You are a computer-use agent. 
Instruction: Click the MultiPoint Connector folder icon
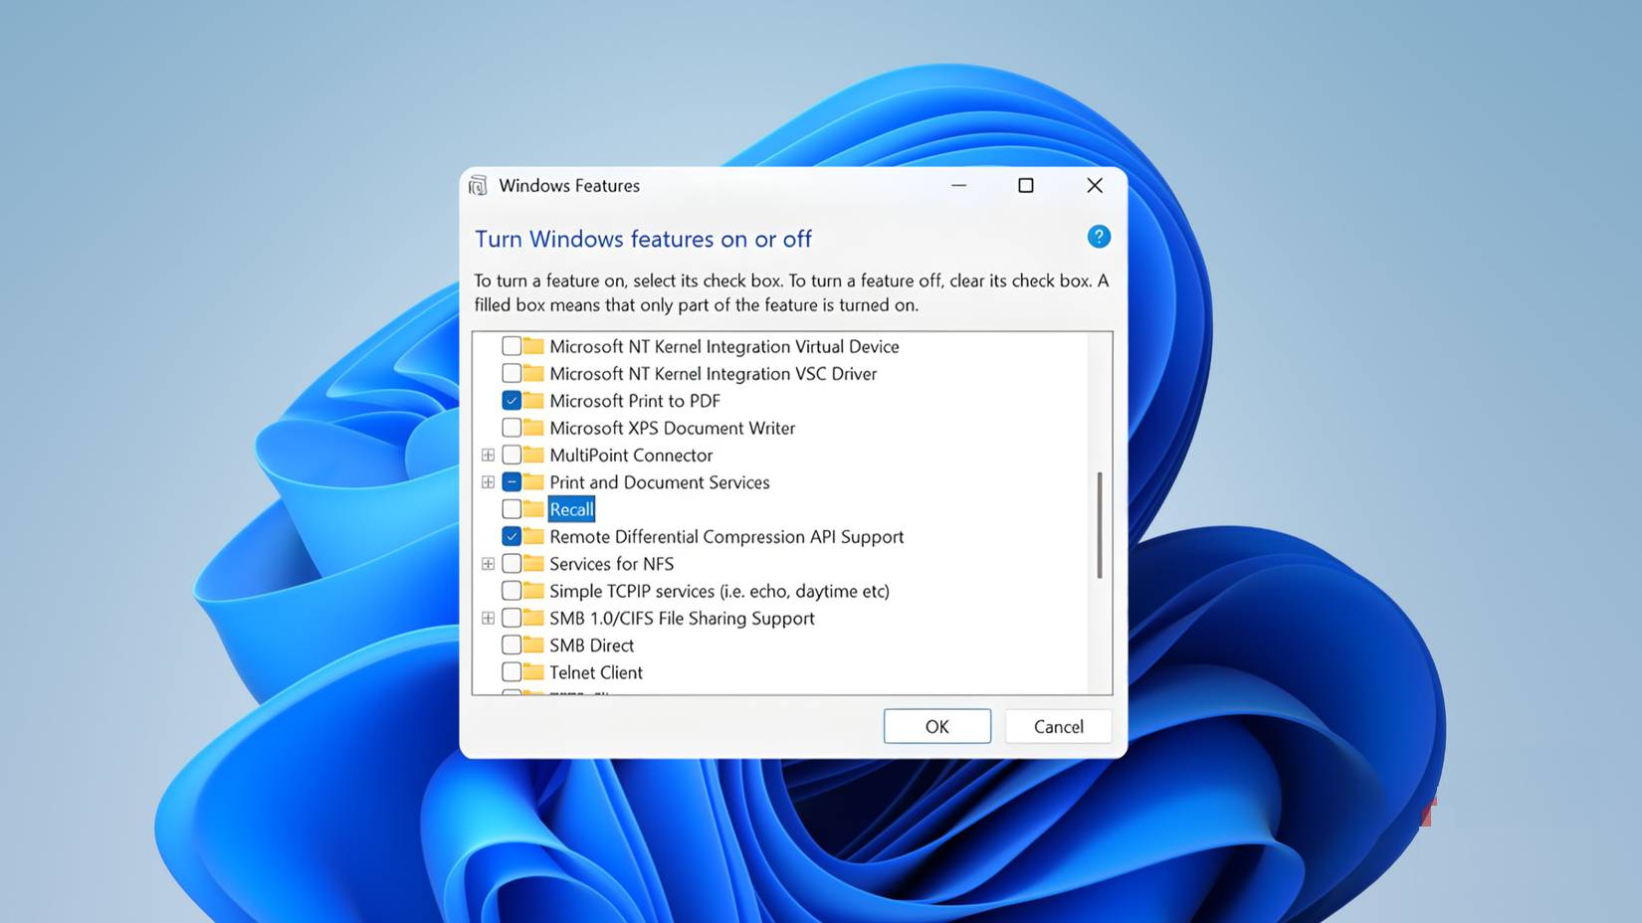tap(534, 456)
